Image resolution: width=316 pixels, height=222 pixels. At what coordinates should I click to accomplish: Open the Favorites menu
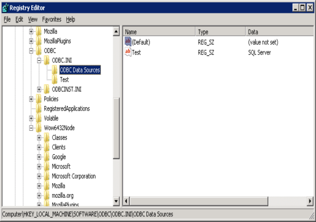[51, 19]
